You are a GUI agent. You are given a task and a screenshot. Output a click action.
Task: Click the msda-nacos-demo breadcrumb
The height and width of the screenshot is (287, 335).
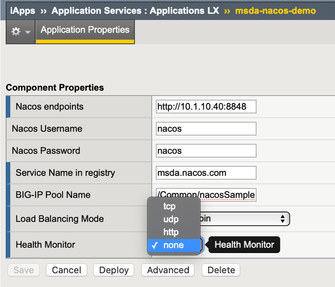[276, 10]
